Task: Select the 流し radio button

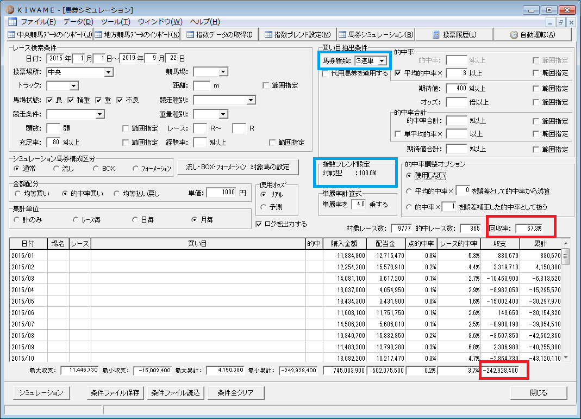Action: click(x=57, y=169)
